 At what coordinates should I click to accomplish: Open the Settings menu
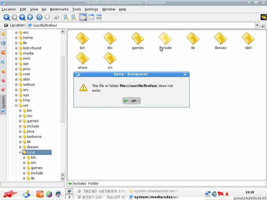91,9
